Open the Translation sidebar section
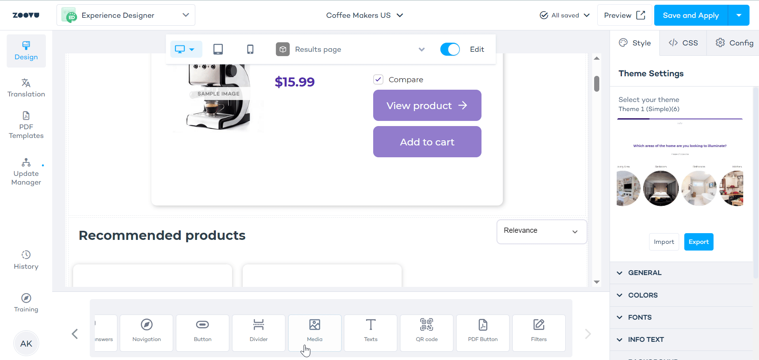This screenshot has height=360, width=759. click(x=26, y=88)
